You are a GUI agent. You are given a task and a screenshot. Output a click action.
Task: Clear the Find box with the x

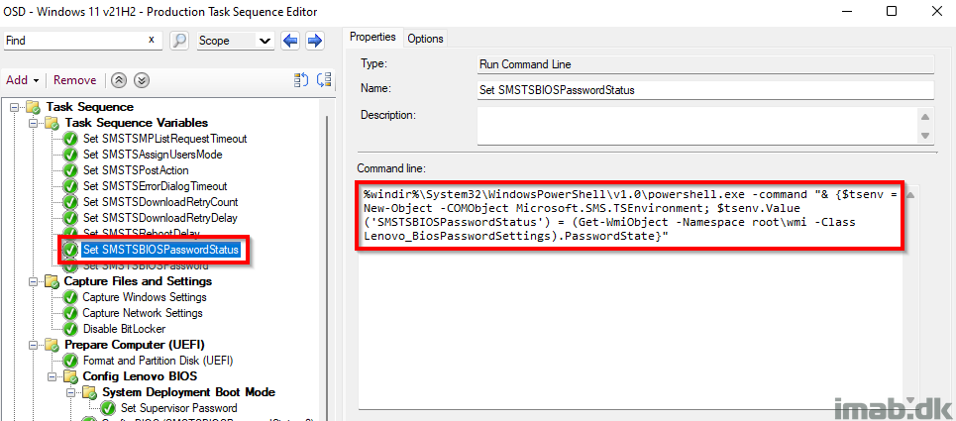(x=152, y=40)
